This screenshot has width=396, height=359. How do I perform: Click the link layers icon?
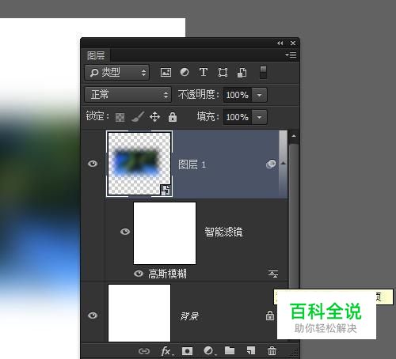click(144, 351)
